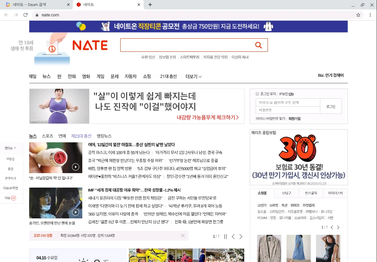377x262 pixels.
Task: Pause the news rotation
Action: tap(225, 236)
